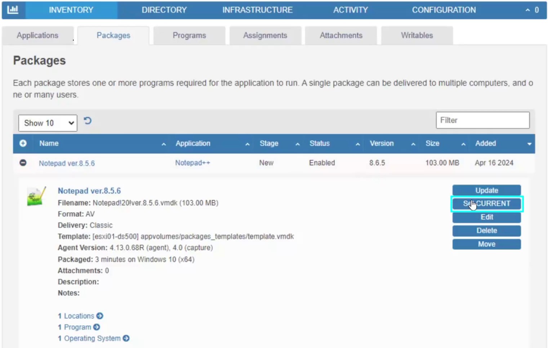The image size is (548, 348).
Task: Click the refresh icon beside Show 10
Action: click(87, 121)
